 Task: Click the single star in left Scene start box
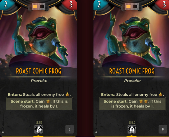click(x=48, y=101)
